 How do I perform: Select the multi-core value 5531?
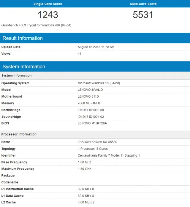tap(143, 15)
